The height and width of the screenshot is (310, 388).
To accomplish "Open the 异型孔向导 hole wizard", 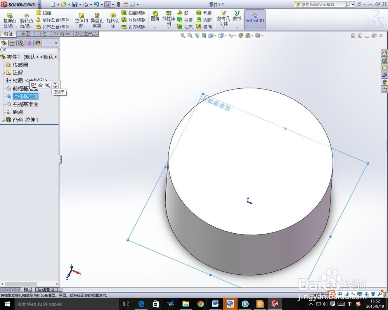I will [97, 20].
